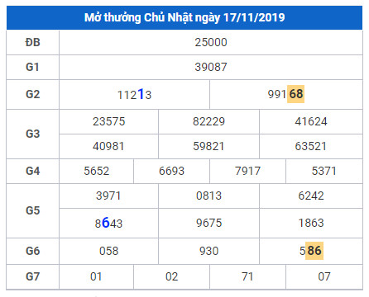Select the G7 row label
Screen dimensions: 369x297
[x=32, y=276]
